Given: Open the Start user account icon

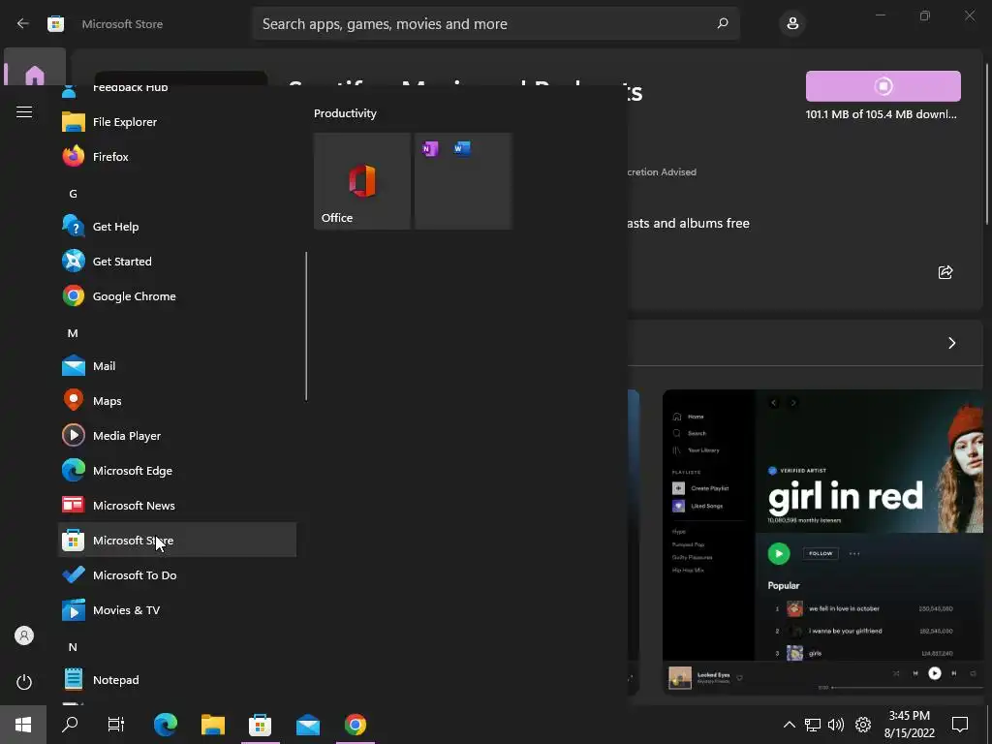Looking at the screenshot, I should click(x=24, y=635).
